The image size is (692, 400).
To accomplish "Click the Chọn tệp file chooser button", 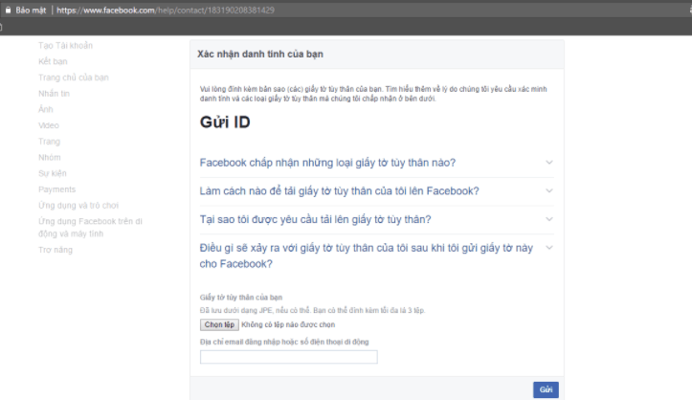I will click(219, 324).
